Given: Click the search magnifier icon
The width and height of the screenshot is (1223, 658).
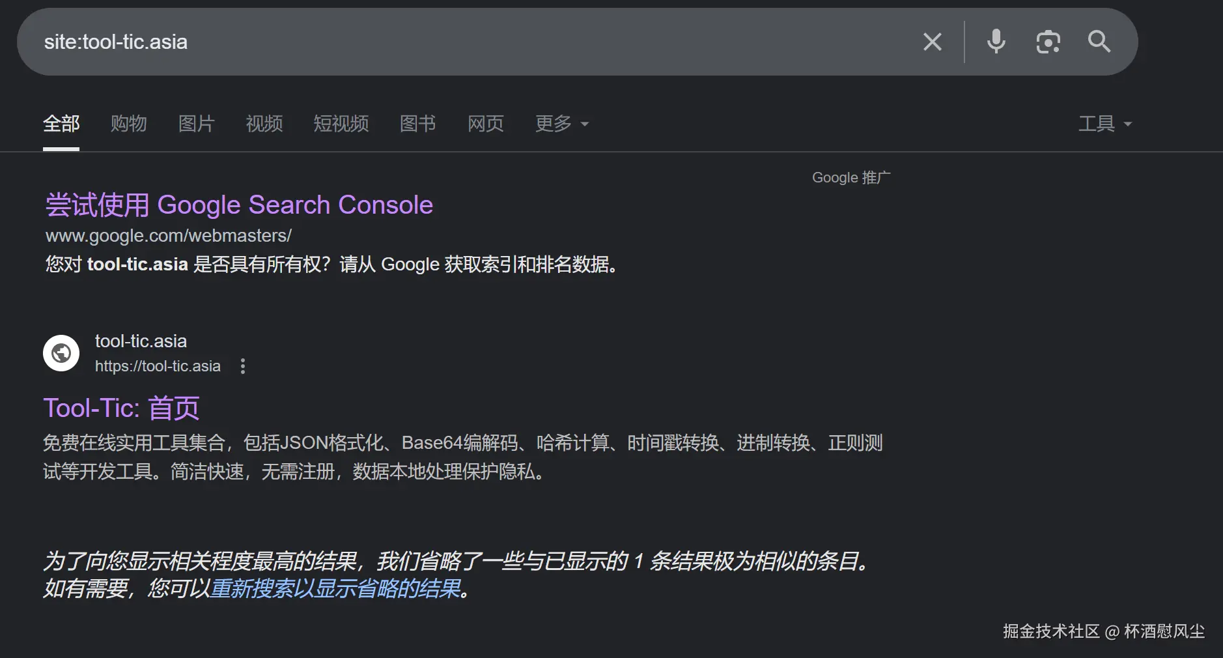Looking at the screenshot, I should coord(1099,42).
